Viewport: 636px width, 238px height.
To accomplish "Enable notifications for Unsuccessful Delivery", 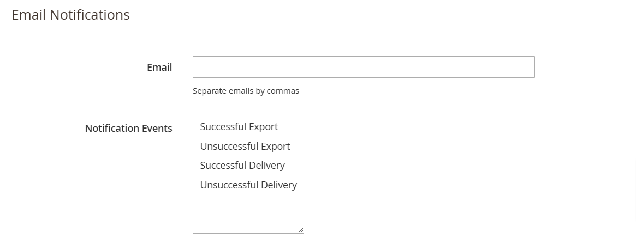I will point(248,185).
